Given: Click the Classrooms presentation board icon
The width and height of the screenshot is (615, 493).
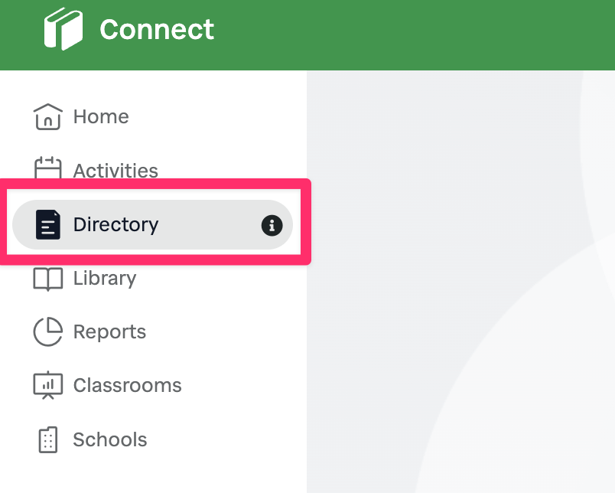Looking at the screenshot, I should pos(48,385).
